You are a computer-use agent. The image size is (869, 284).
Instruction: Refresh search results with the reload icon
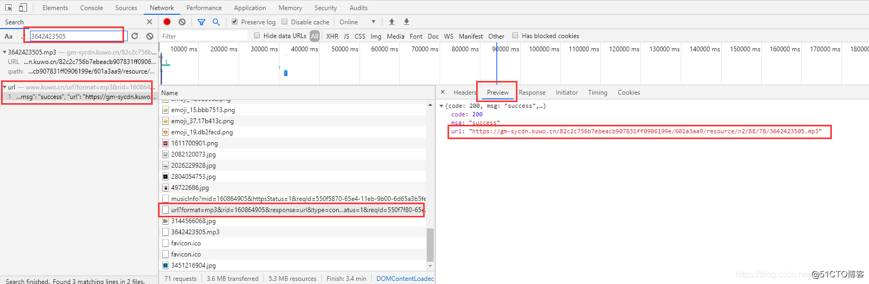135,36
